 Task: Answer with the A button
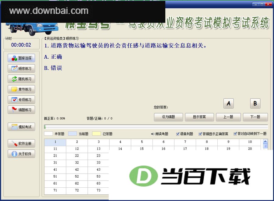pyautogui.click(x=229, y=103)
